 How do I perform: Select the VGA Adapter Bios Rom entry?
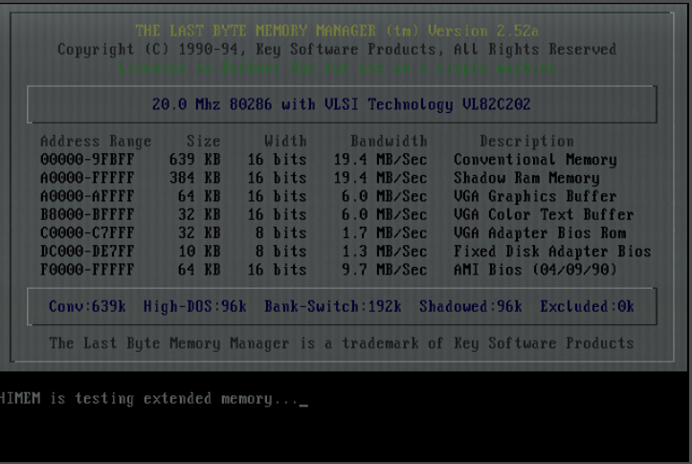(x=540, y=232)
